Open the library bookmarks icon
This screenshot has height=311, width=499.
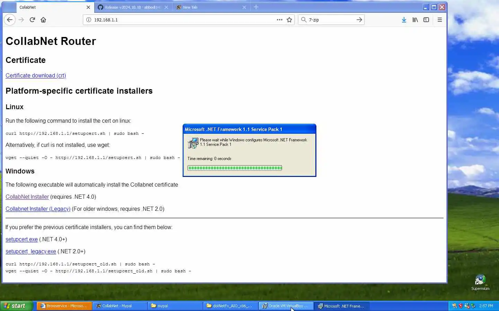[x=415, y=20]
